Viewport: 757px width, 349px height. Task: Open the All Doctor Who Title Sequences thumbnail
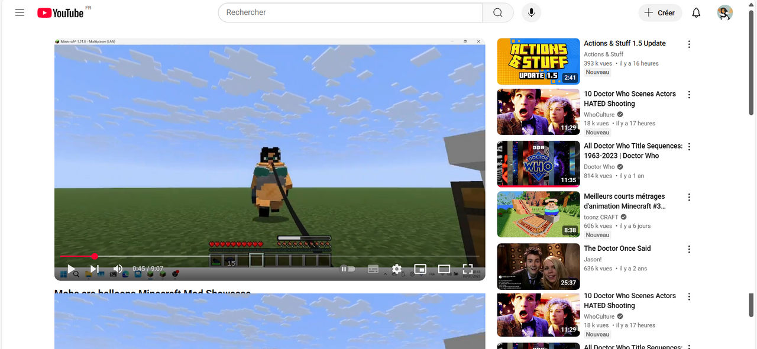point(538,164)
